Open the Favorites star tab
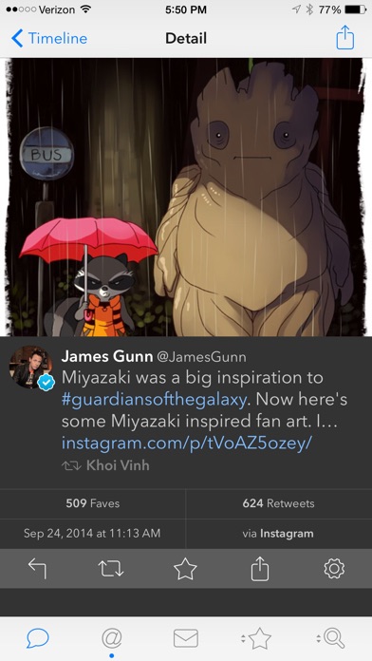 coord(257,638)
